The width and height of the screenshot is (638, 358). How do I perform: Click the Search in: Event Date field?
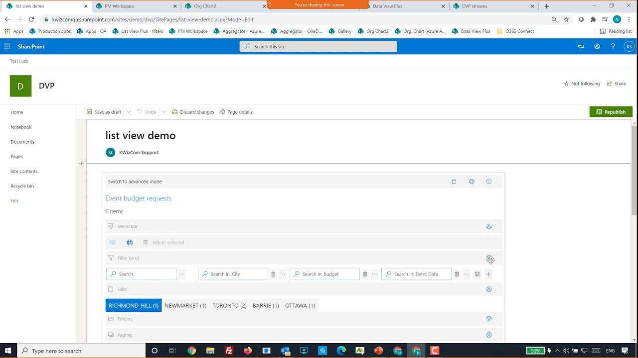pyautogui.click(x=416, y=274)
